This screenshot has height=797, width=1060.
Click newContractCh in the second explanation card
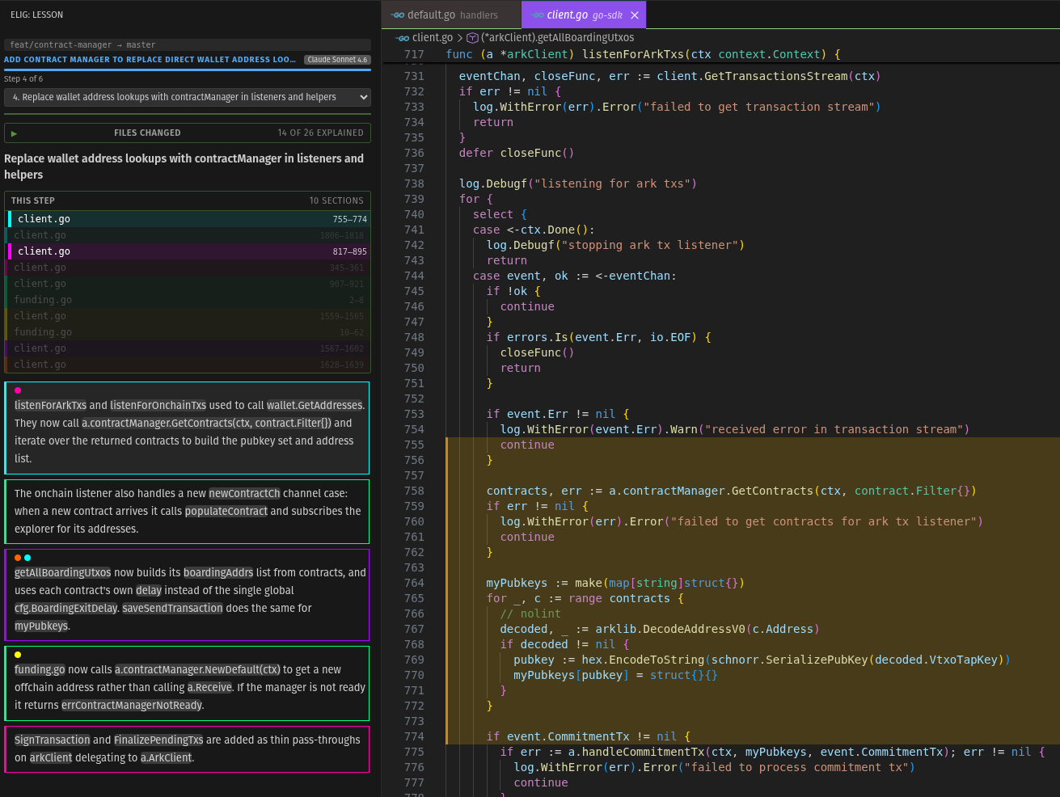(x=244, y=493)
